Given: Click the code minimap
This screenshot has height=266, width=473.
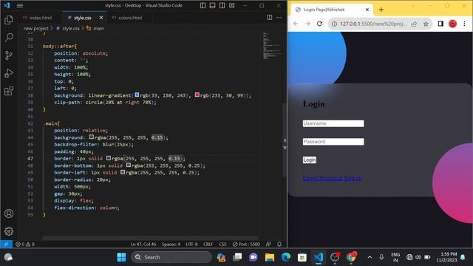Looking at the screenshot, I should click(x=271, y=46).
